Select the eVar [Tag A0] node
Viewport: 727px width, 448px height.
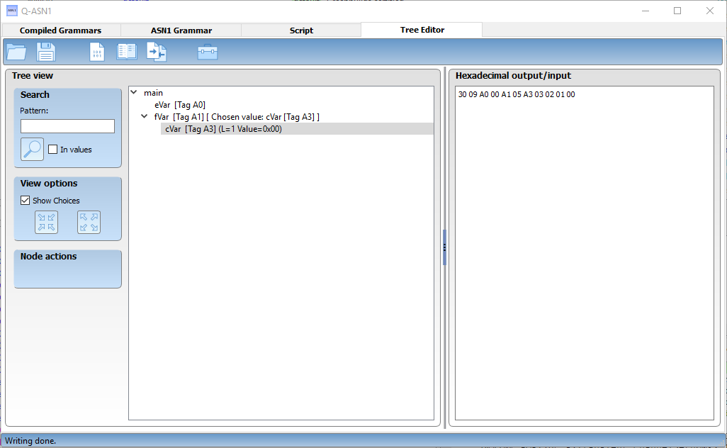180,105
